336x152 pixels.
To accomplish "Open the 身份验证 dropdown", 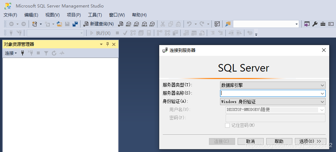I will coord(273,102).
